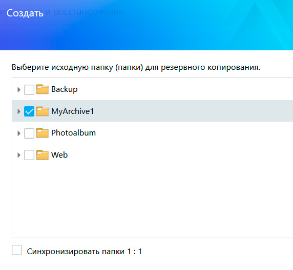
Task: Click the Backup folder icon
Action: click(x=43, y=89)
